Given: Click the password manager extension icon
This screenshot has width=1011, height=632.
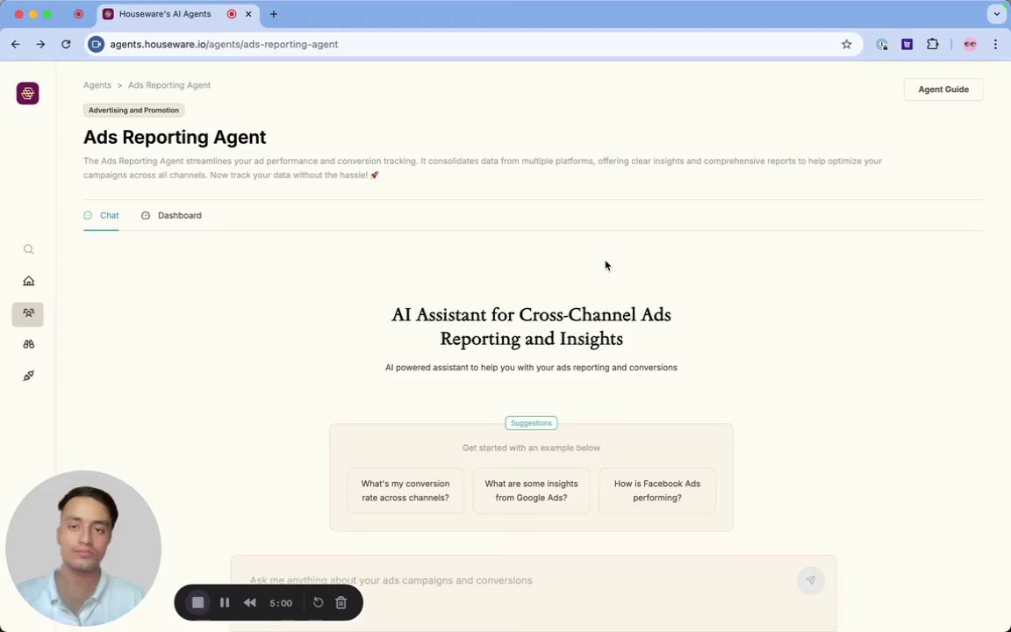Looking at the screenshot, I should coord(882,45).
